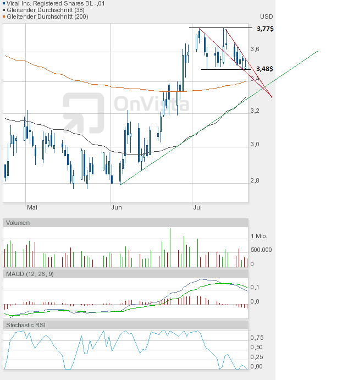Click the 3,48$ support price annotation
This screenshot has height=380, width=348.
tap(264, 69)
